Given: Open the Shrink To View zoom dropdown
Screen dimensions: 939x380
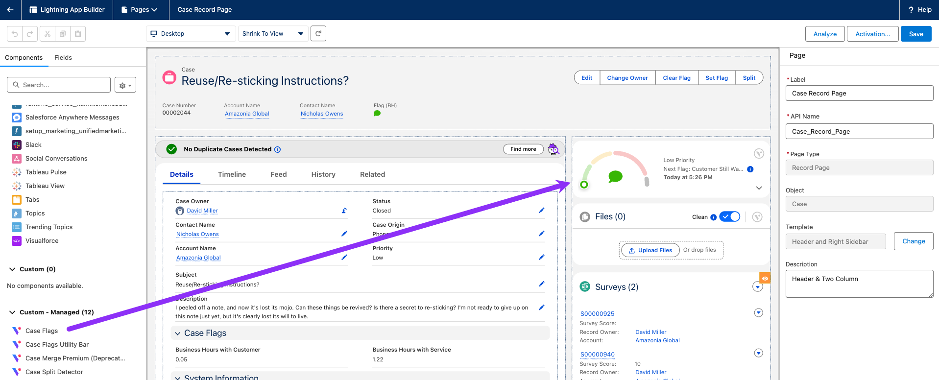Looking at the screenshot, I should (273, 34).
